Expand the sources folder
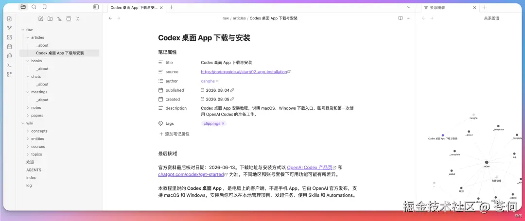This screenshot has width=525, height=221. pos(28,146)
